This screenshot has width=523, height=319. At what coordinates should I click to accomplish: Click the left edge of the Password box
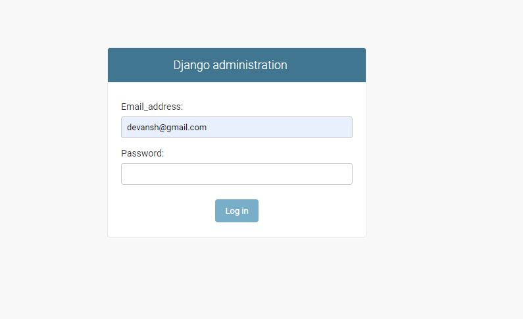pyautogui.click(x=124, y=174)
